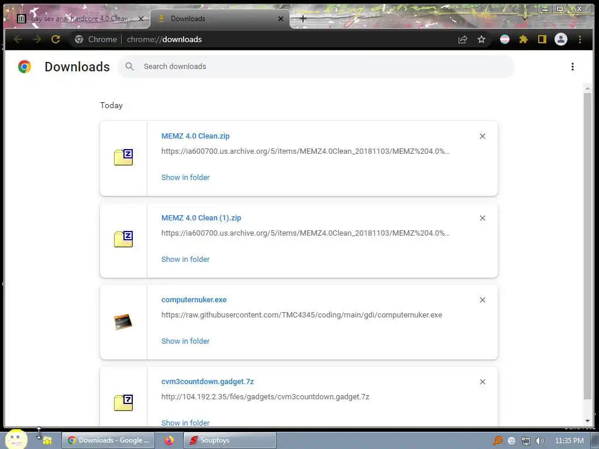Open the Chrome three-dot menu in toolbar
Viewport: 599px width, 449px height.
580,39
